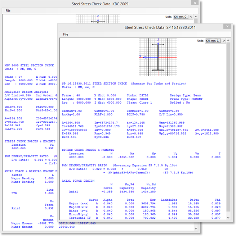Open File menu in SP 16.13330.2011 window
This screenshot has height=236, width=236.
pos(66,35)
